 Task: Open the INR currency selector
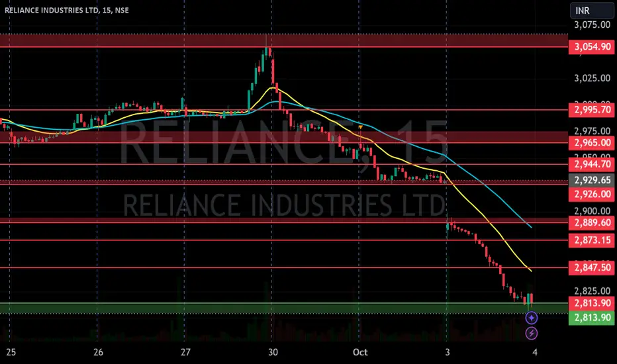pos(591,11)
